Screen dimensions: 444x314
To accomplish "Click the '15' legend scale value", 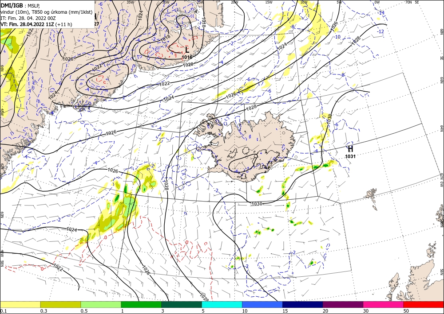I will 285,311.
